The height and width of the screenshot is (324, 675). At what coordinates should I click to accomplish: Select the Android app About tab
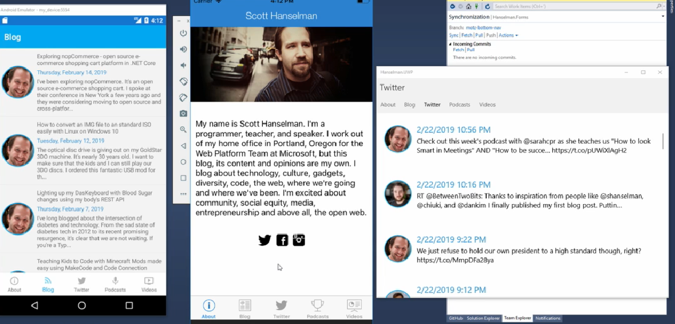(x=14, y=285)
